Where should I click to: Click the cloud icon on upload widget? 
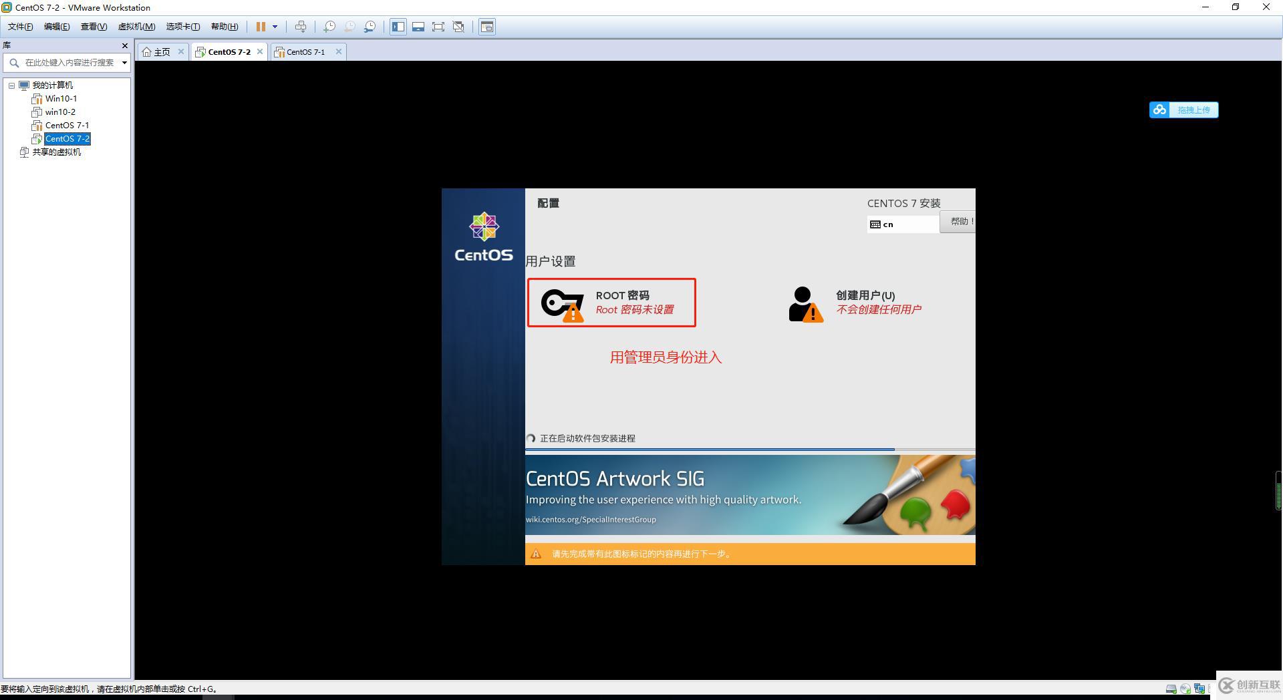click(1159, 110)
